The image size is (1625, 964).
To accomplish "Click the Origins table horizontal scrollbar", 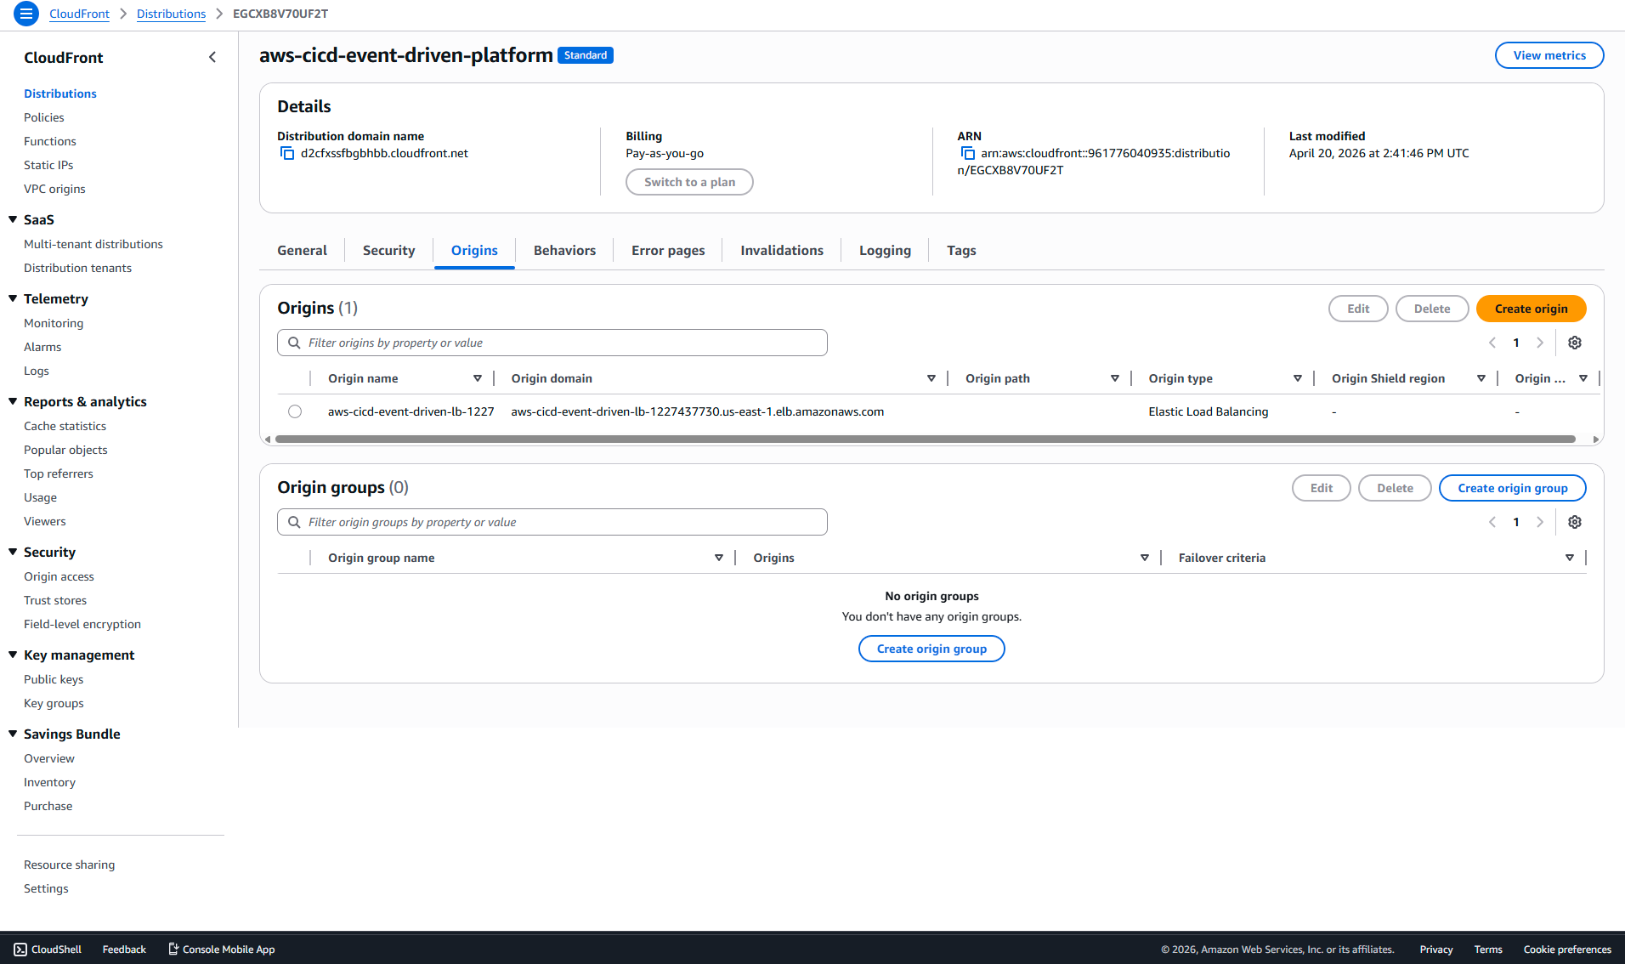I will (x=925, y=439).
